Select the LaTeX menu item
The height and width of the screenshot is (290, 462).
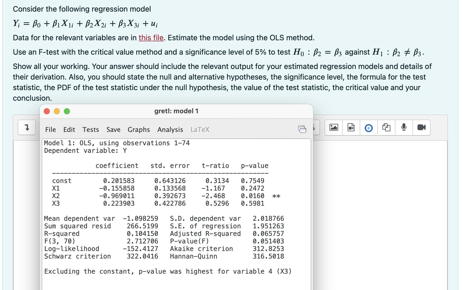200,130
